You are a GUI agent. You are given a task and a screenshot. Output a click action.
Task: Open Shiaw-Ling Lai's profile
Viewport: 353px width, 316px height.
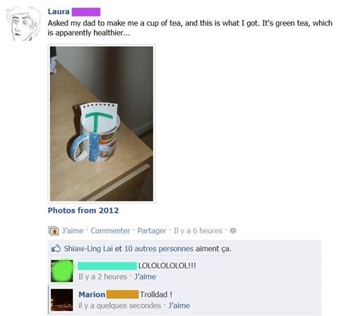tap(88, 249)
